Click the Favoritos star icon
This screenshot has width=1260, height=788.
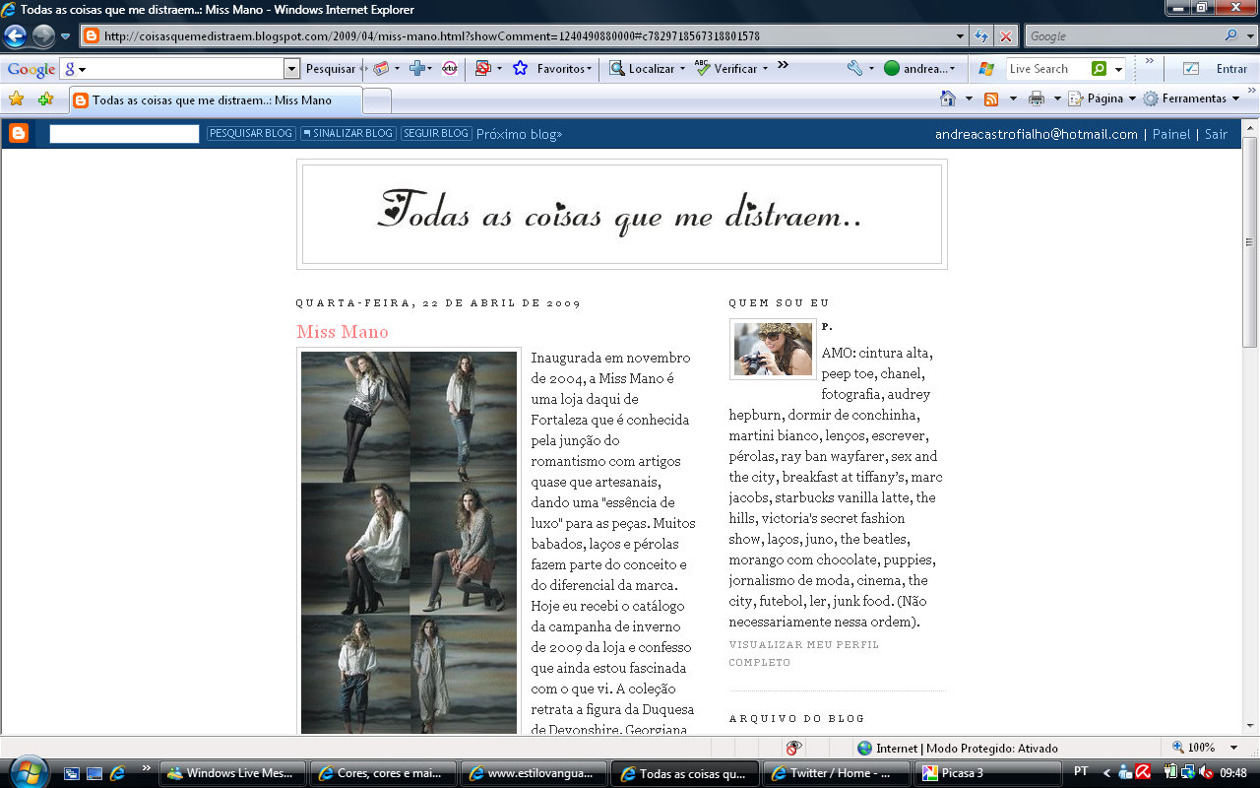[521, 69]
